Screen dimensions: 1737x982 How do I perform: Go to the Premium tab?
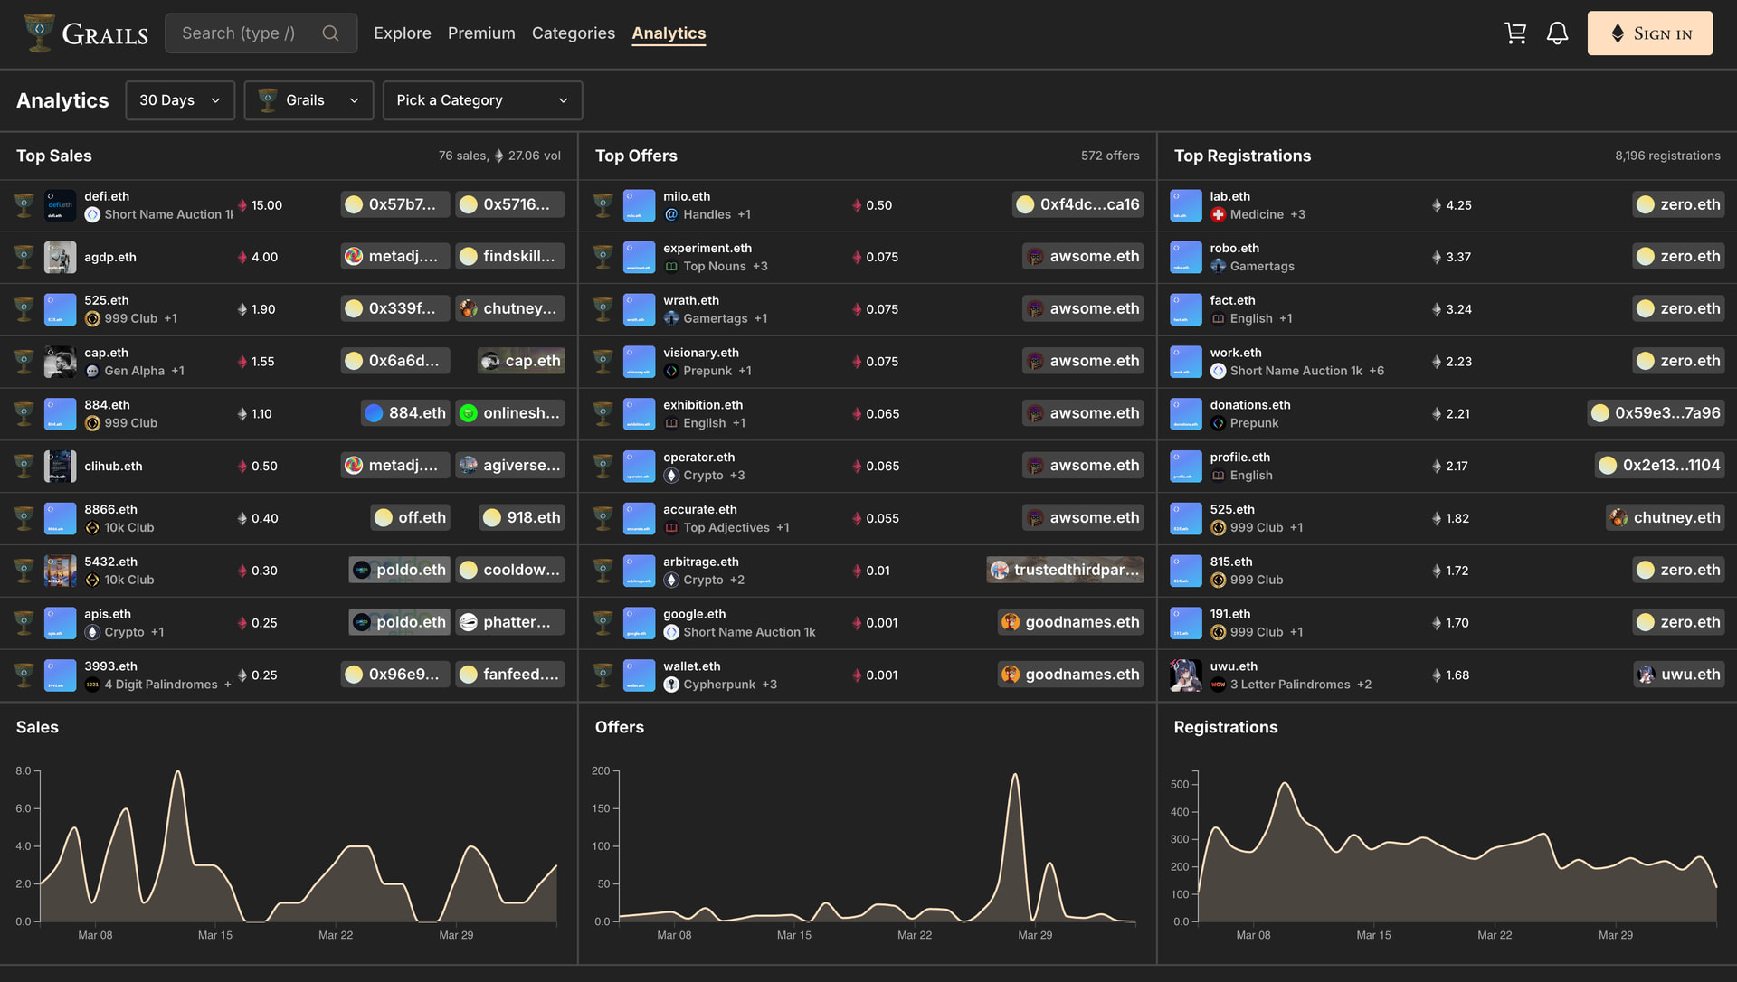click(x=481, y=33)
